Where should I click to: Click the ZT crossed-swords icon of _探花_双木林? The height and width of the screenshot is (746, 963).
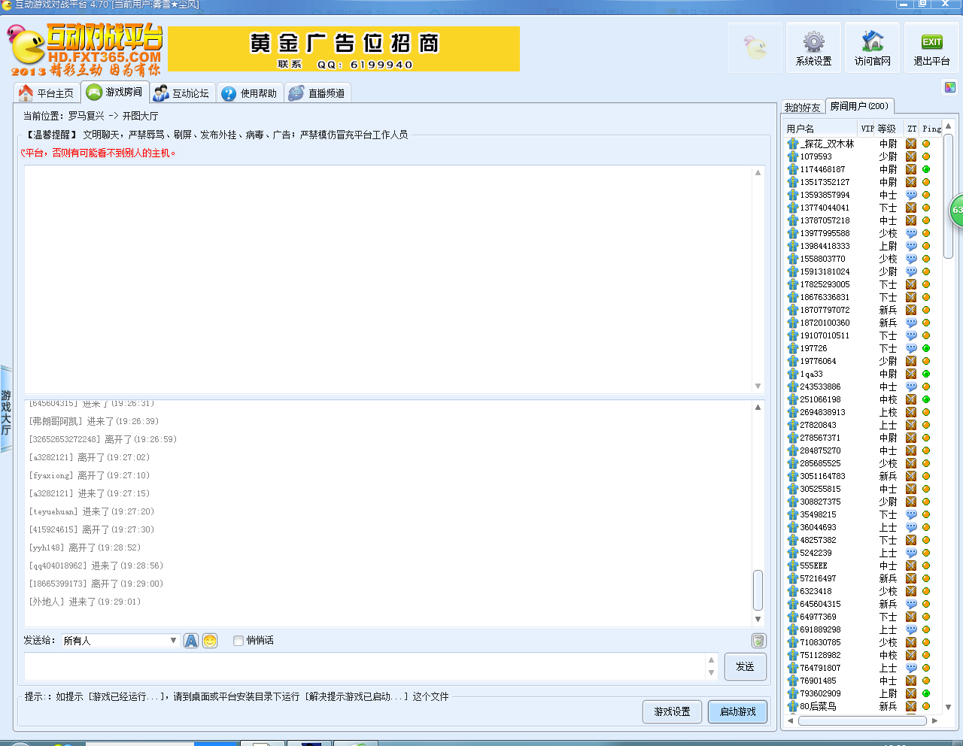click(x=913, y=144)
